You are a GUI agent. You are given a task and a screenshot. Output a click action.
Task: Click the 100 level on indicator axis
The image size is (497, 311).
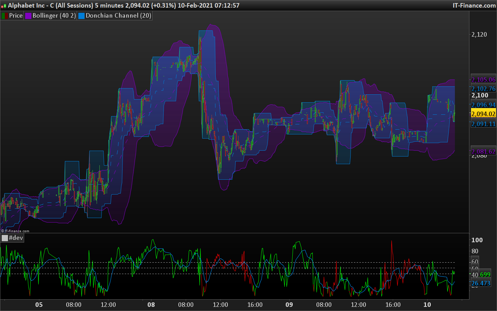tap(477, 240)
